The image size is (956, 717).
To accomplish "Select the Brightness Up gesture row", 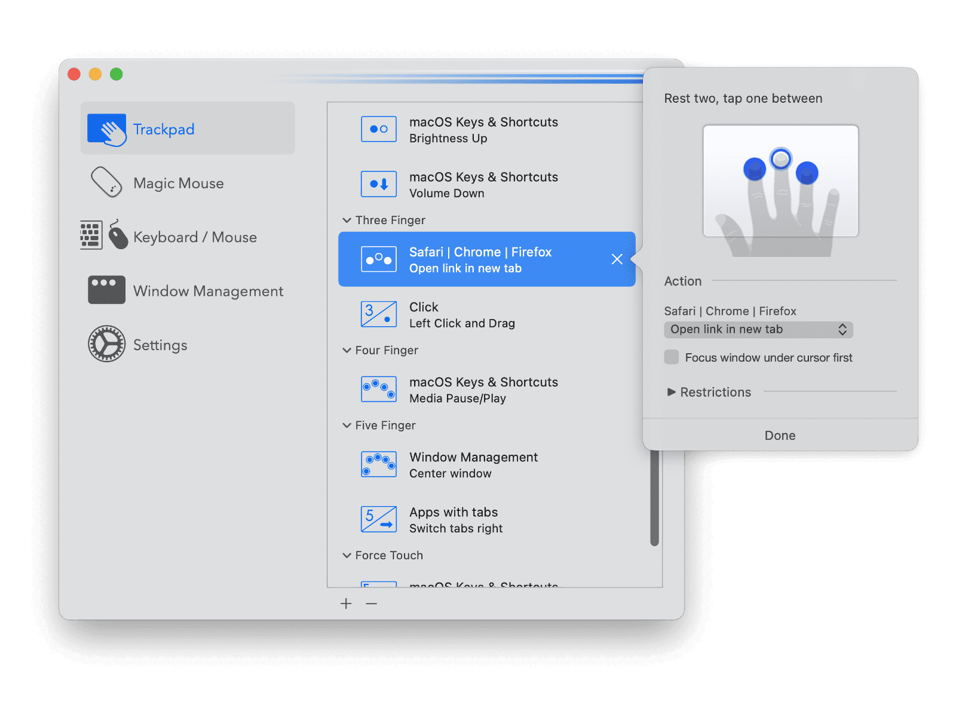I will [x=487, y=130].
